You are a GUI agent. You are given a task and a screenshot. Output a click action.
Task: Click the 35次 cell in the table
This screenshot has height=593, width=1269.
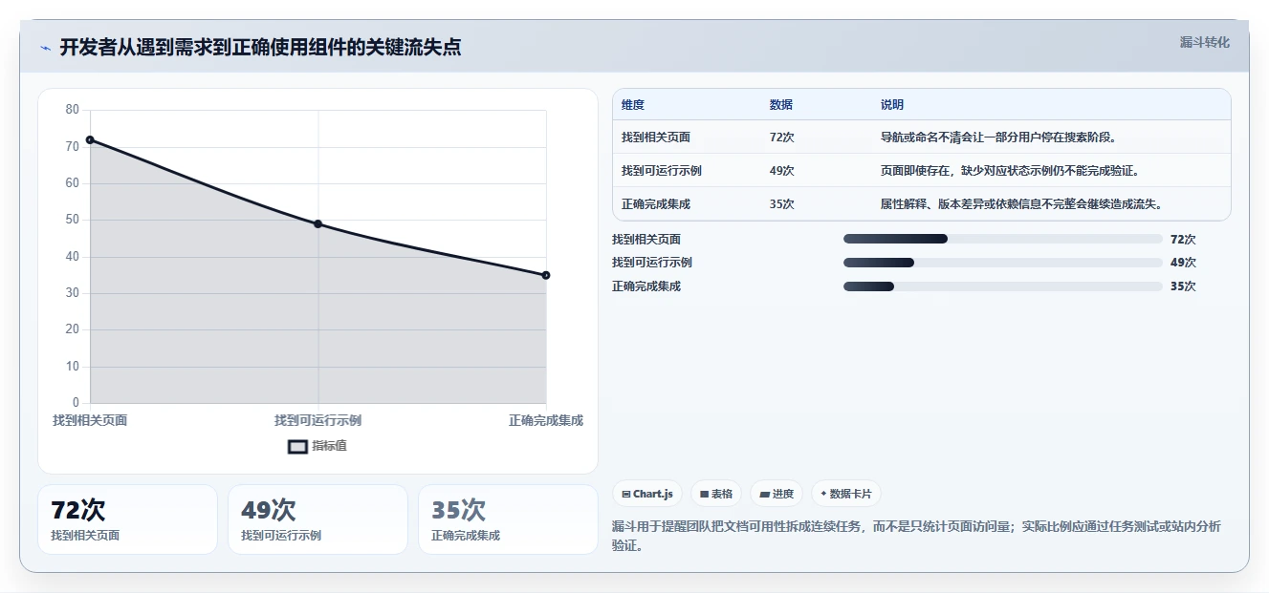pos(781,204)
